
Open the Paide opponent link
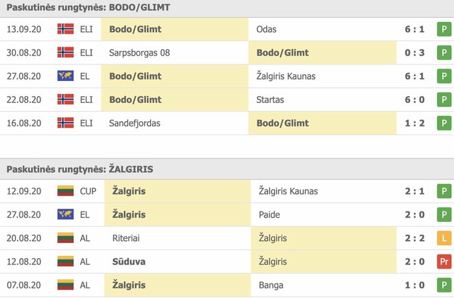tap(267, 215)
